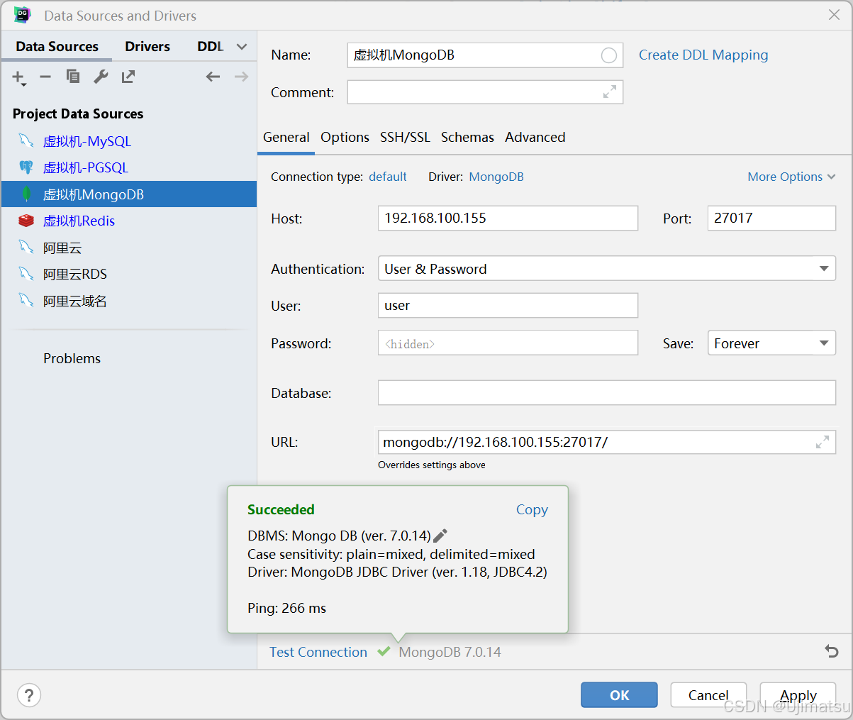Screen dimensions: 853x720
Task: Open the Schemas tab
Action: [467, 137]
